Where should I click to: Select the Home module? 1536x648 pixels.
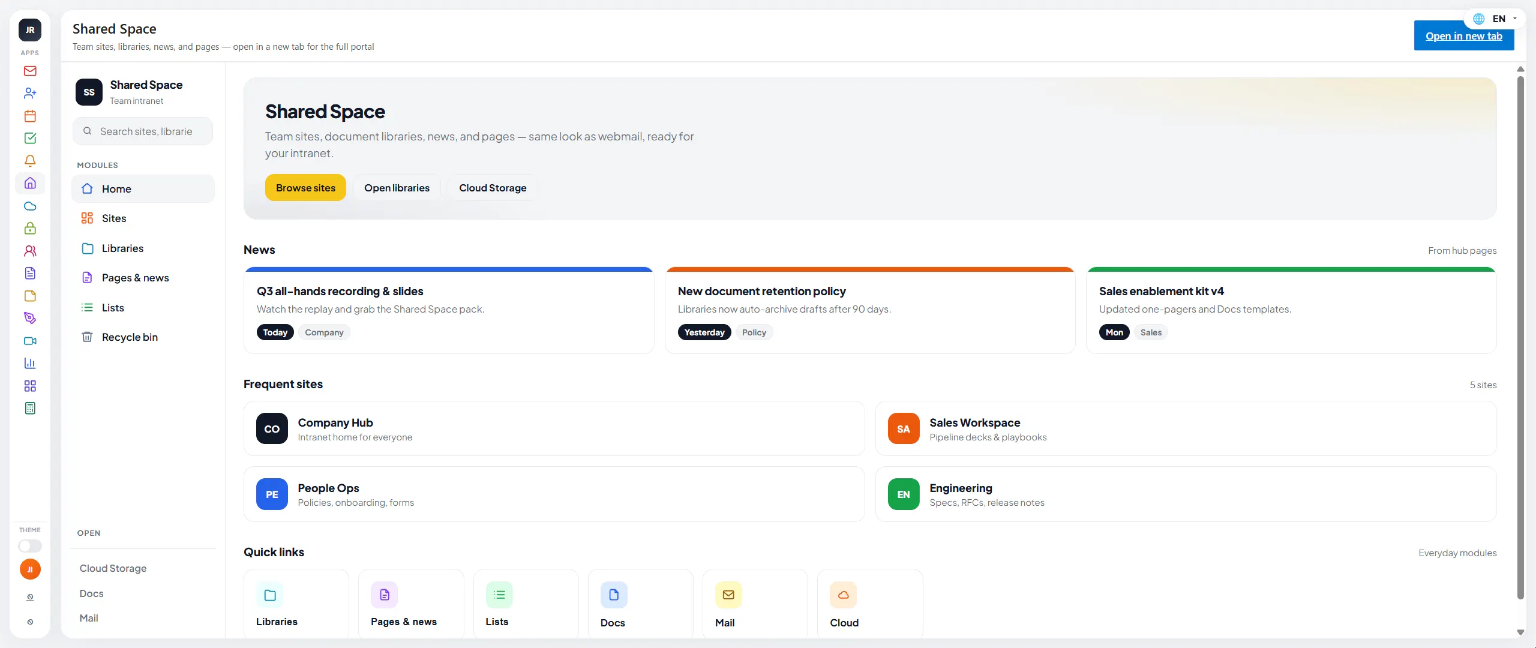pos(143,188)
